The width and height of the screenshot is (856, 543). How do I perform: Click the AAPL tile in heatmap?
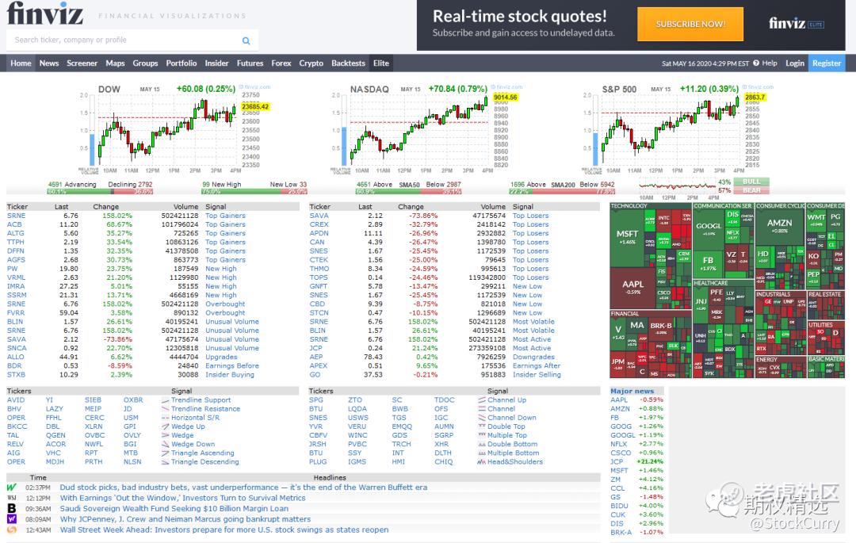coord(632,287)
